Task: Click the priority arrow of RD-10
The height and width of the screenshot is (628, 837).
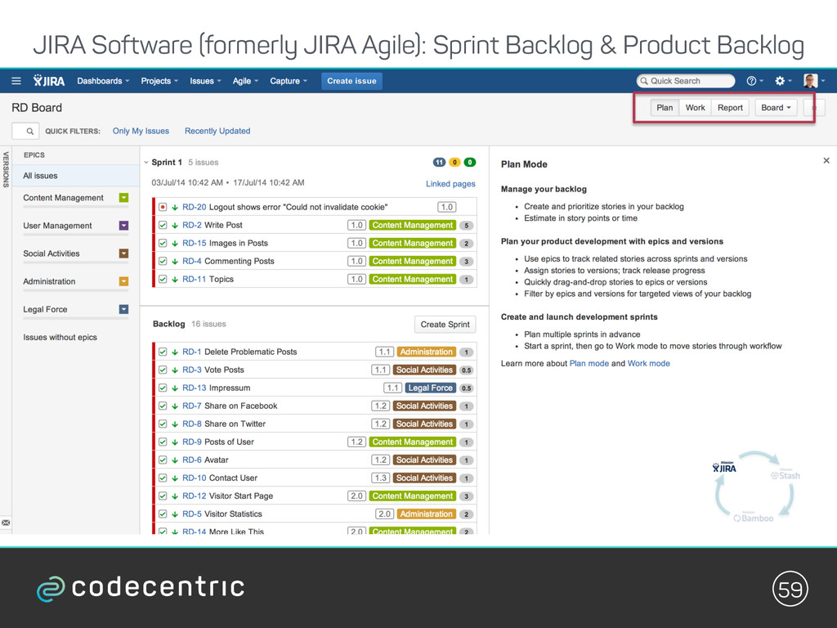Action: click(x=175, y=478)
